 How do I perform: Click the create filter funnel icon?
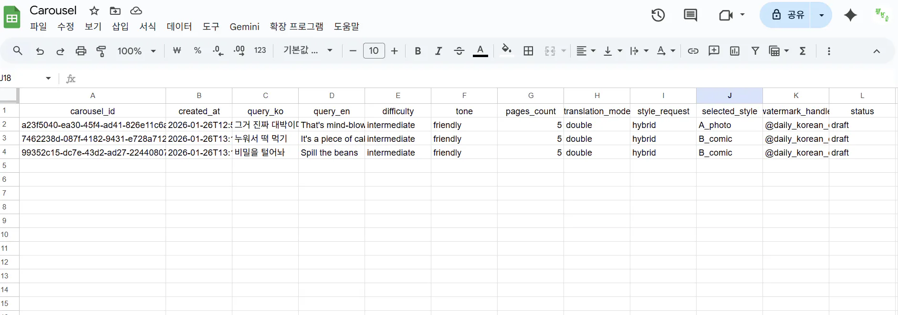pos(755,51)
